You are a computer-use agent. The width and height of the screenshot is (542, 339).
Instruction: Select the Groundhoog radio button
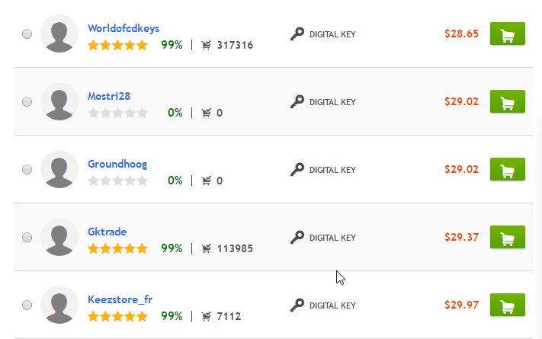tap(27, 170)
